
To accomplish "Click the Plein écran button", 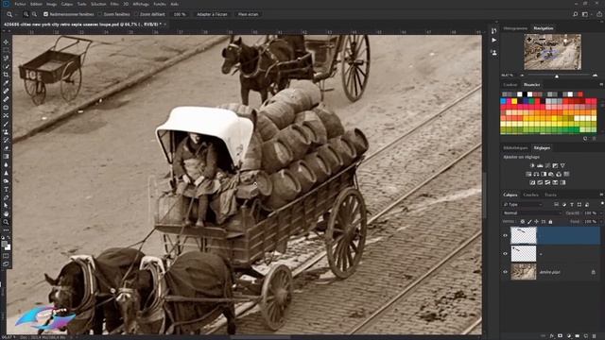I will coord(248,14).
